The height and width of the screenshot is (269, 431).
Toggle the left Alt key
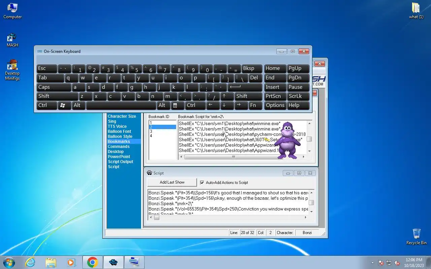(x=78, y=105)
